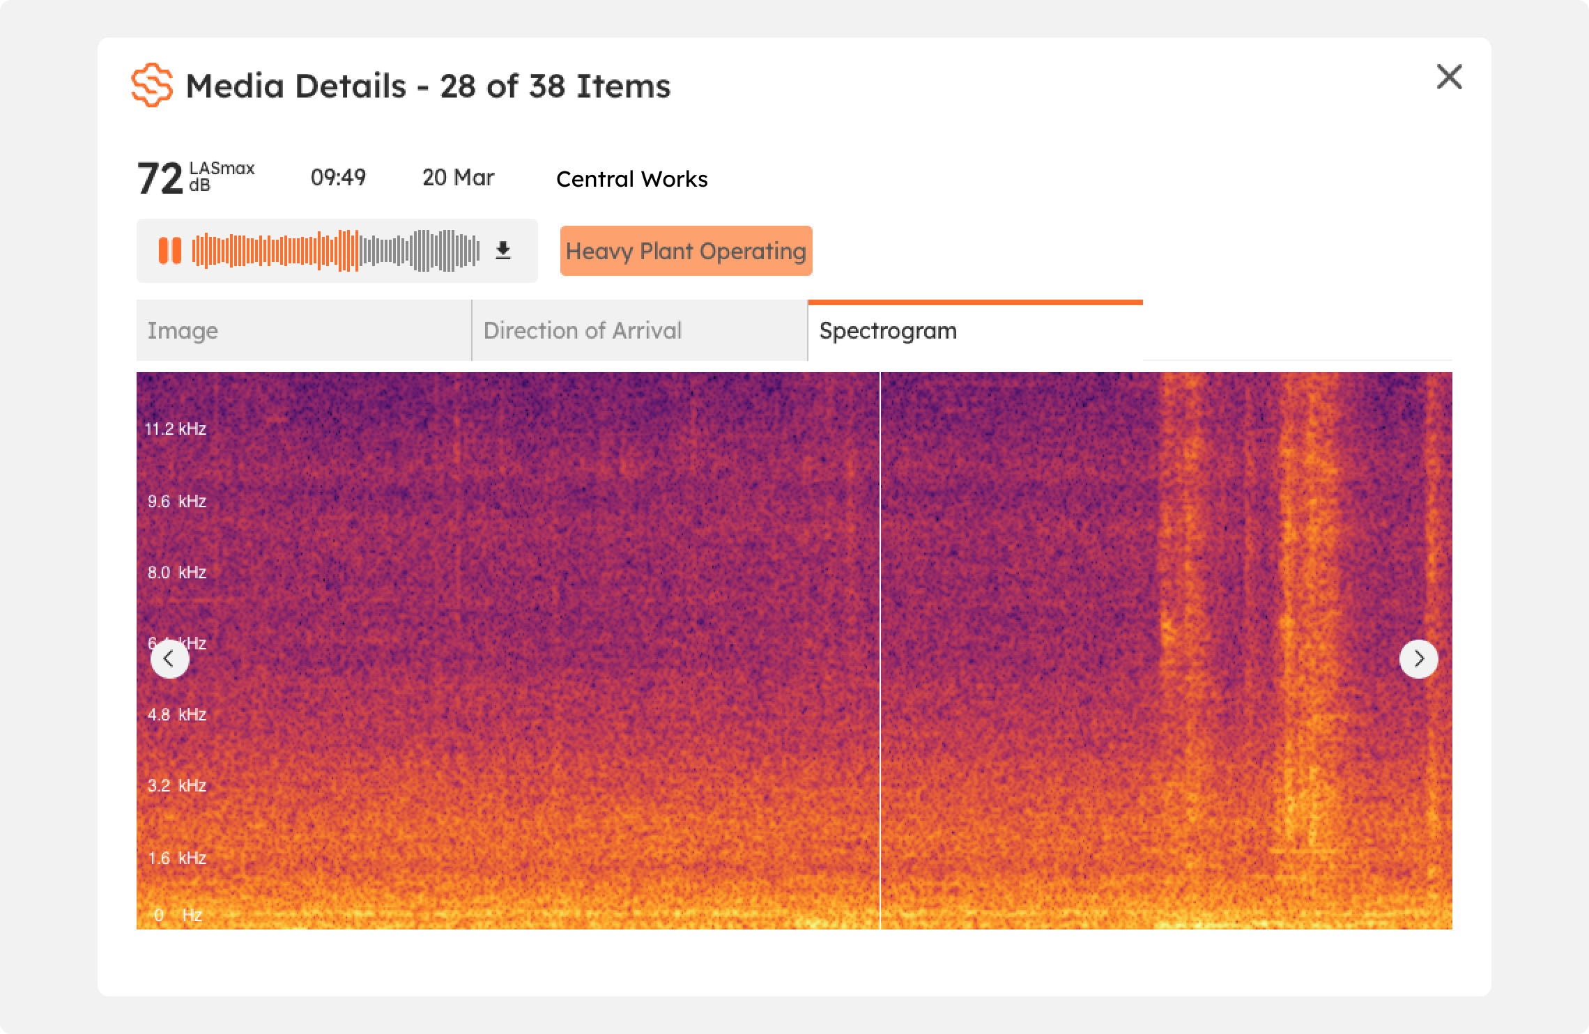Click the 09:49 timestamp
The width and height of the screenshot is (1589, 1034).
point(338,178)
